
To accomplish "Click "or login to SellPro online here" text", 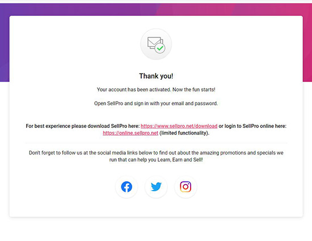I will click(252, 126).
